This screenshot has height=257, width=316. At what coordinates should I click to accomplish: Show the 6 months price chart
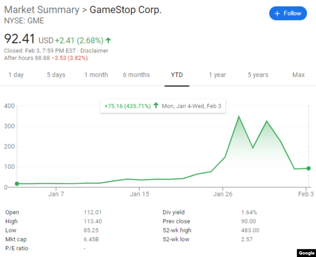pos(136,75)
